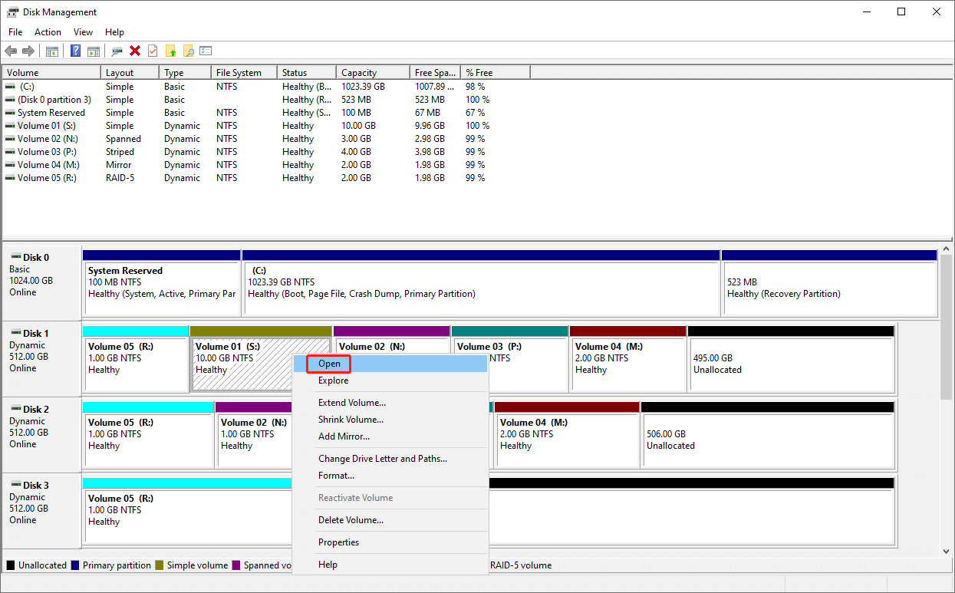Select Format... from context menu

390,476
